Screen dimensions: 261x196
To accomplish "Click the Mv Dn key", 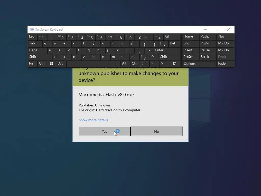I will [x=226, y=51].
